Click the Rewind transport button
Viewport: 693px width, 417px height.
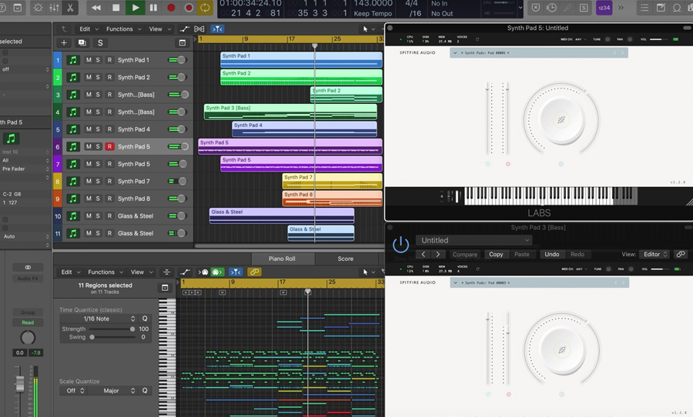pos(95,8)
